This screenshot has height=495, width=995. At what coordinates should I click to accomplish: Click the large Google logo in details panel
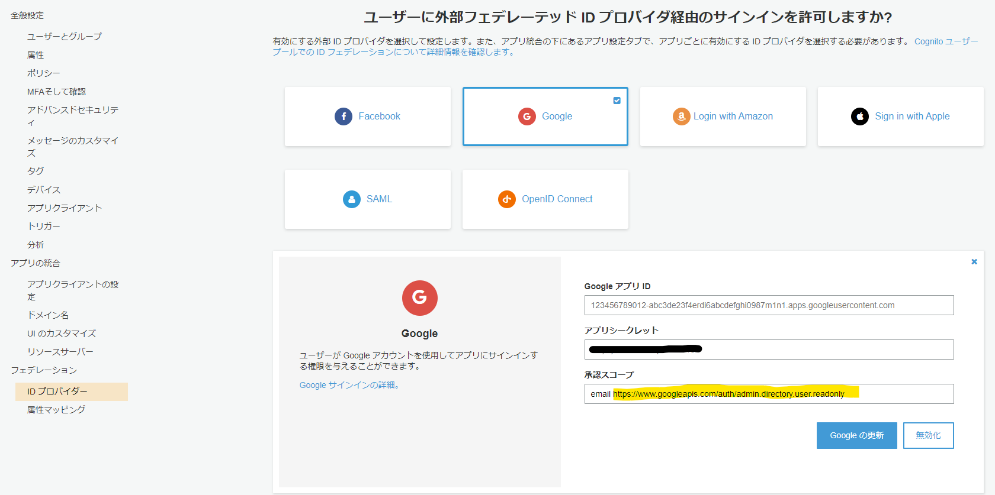point(420,298)
